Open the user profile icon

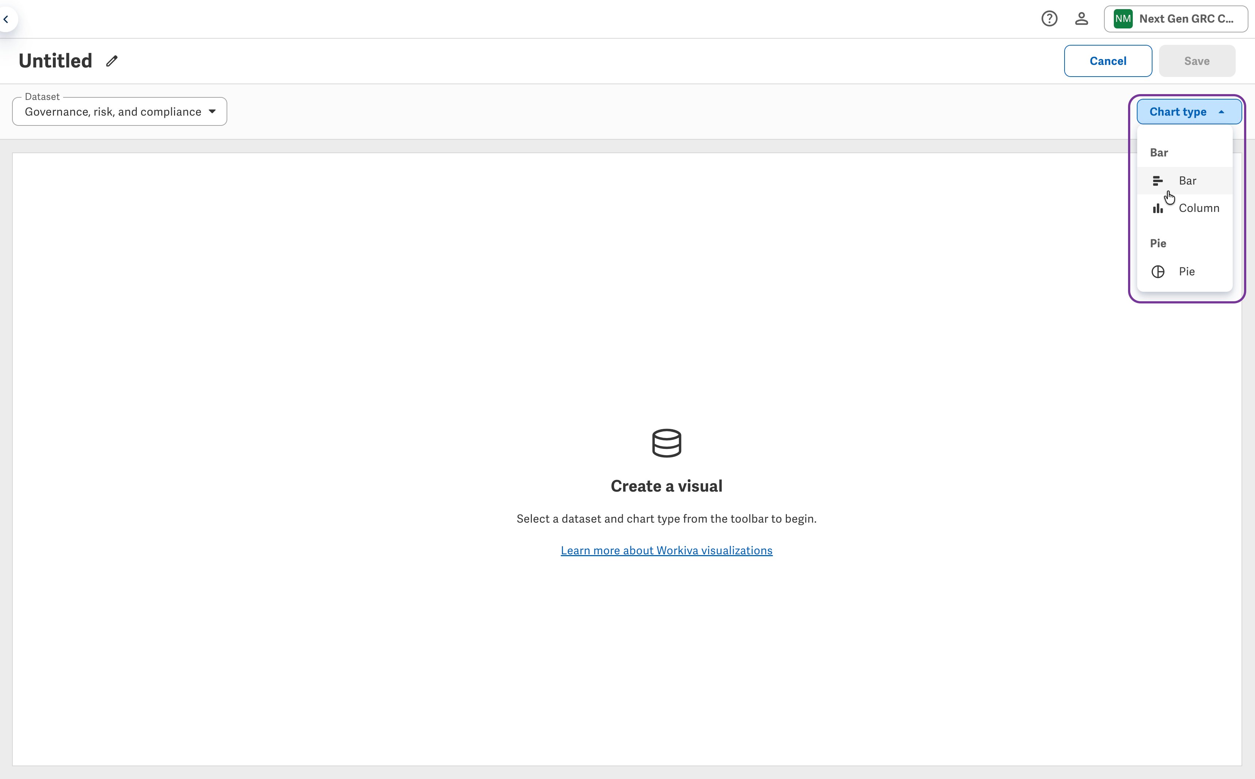point(1081,19)
